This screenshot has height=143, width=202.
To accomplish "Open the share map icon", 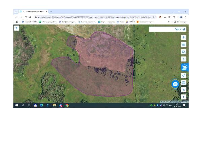I will (x=183, y=59).
